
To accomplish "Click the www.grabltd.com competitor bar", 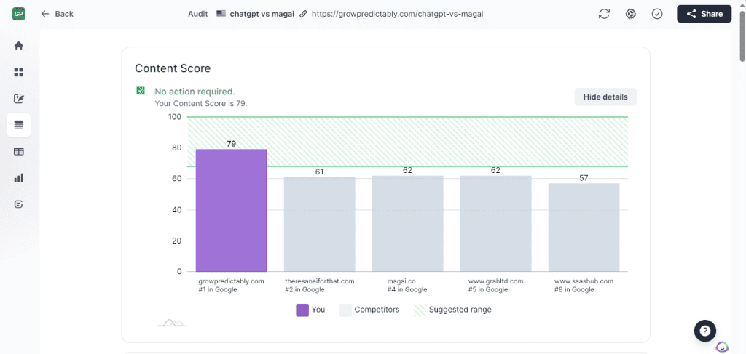I will click(x=495, y=223).
